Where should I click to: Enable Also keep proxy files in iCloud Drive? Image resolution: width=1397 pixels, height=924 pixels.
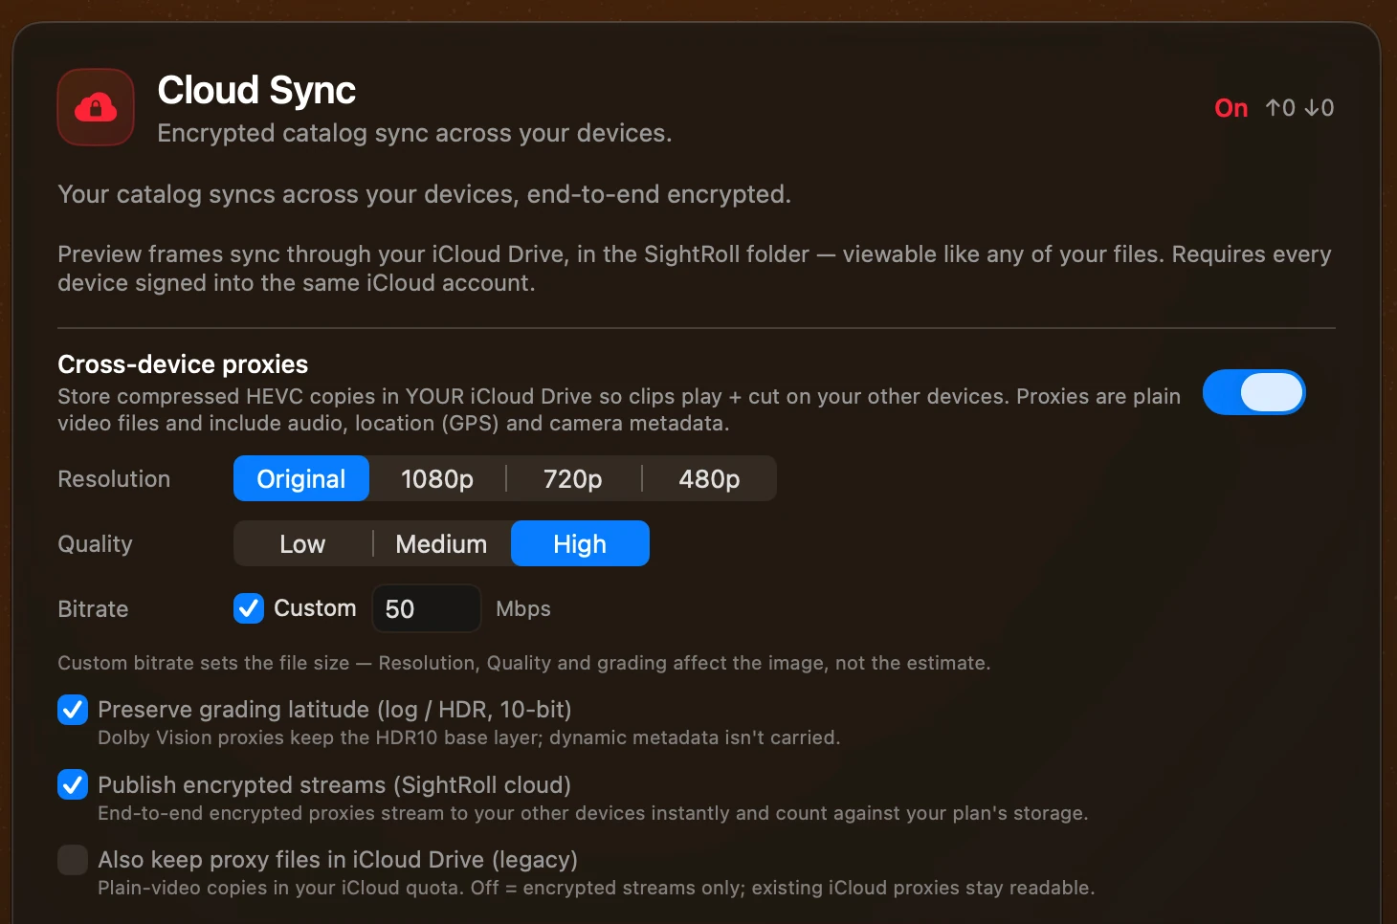tap(73, 860)
